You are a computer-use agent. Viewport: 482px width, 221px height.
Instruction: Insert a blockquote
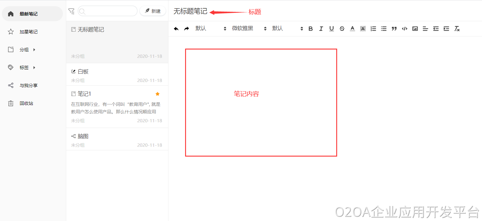394,29
